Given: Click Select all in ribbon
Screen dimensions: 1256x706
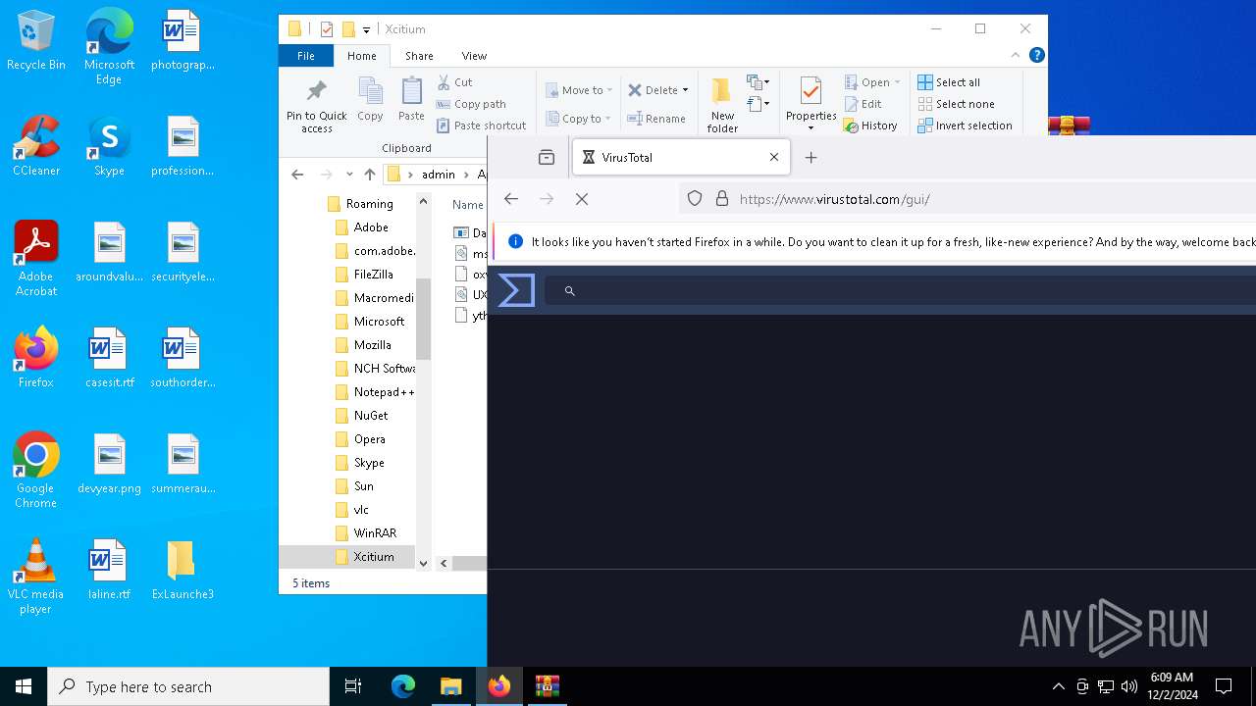Looking at the screenshot, I should (949, 82).
